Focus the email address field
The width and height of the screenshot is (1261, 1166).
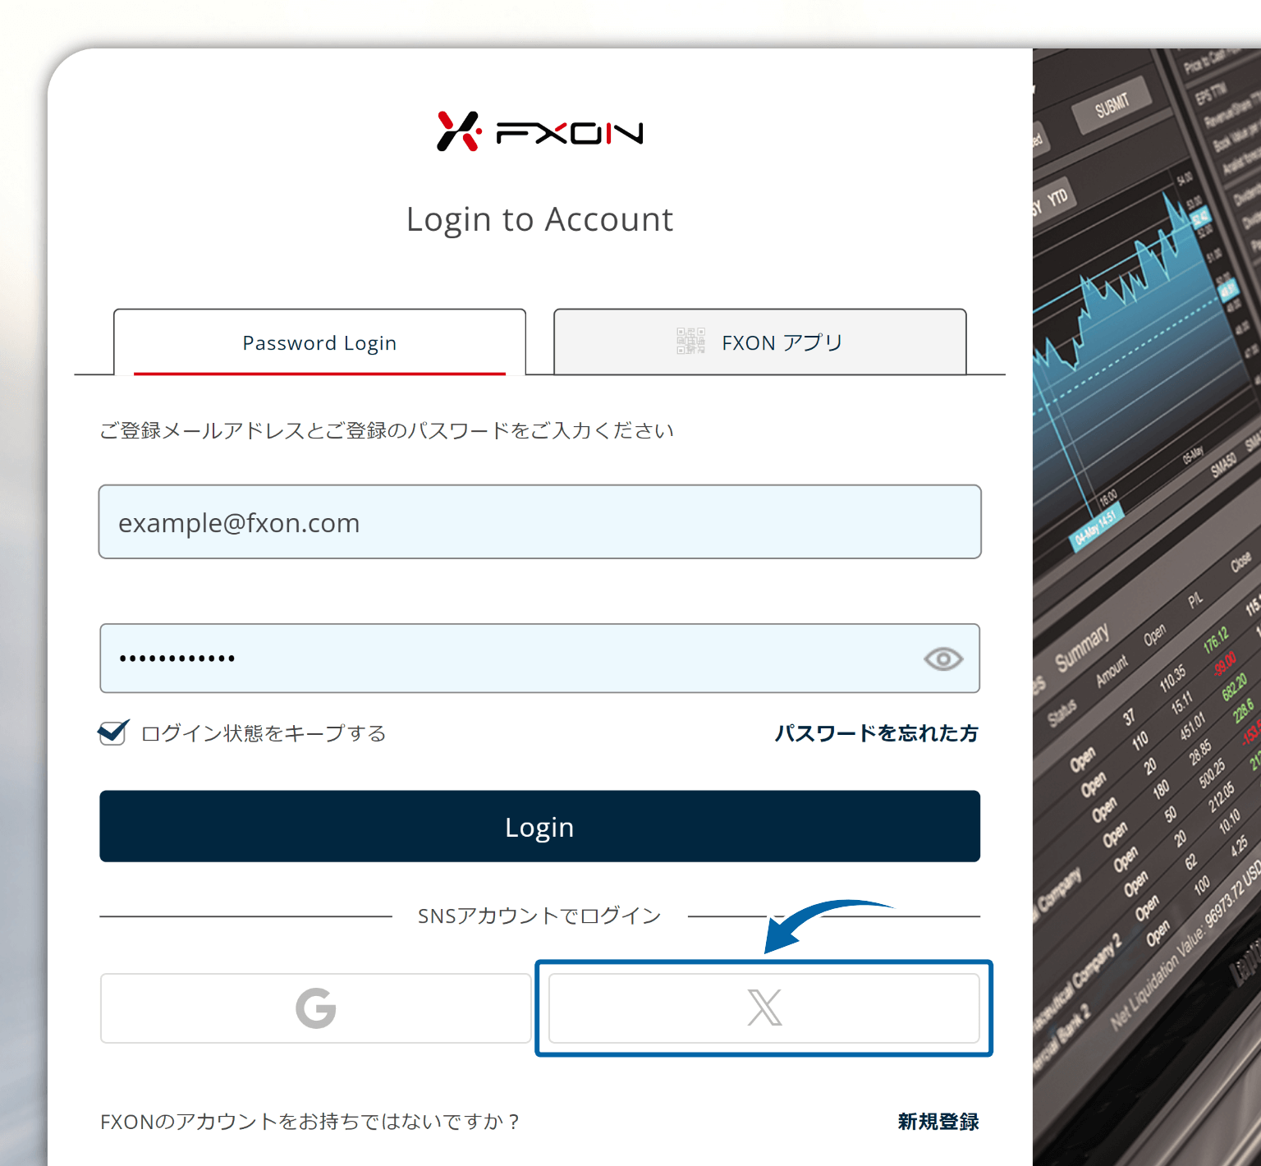point(540,522)
